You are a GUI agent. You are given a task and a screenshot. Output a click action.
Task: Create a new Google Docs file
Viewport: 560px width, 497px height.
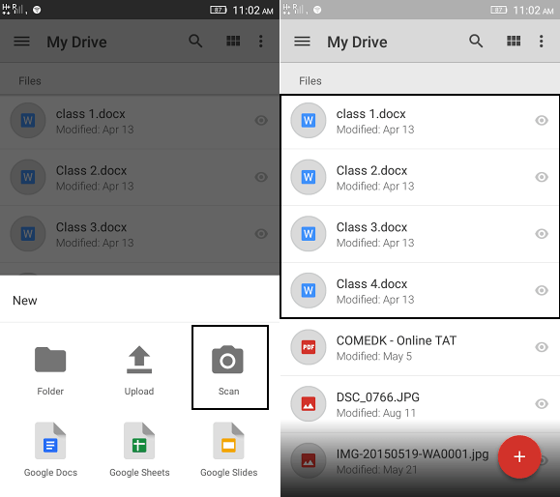tap(50, 450)
